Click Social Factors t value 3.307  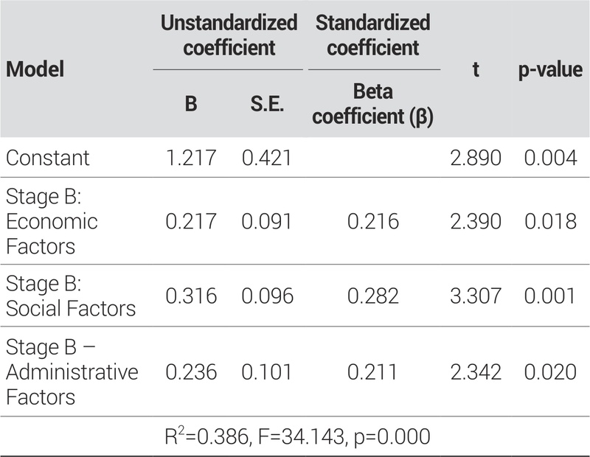pos(476,296)
